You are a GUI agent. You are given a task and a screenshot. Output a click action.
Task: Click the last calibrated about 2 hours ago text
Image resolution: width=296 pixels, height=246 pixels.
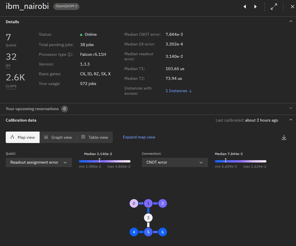point(262,120)
